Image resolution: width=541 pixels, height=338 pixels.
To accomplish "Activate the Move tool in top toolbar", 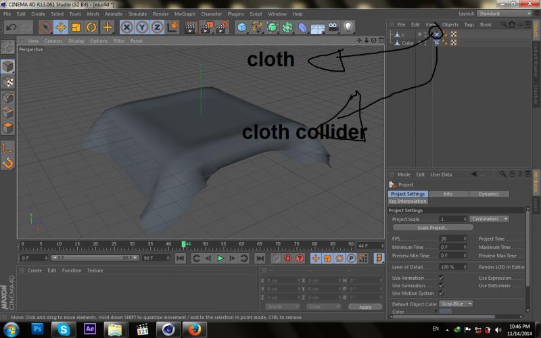I will [61, 27].
